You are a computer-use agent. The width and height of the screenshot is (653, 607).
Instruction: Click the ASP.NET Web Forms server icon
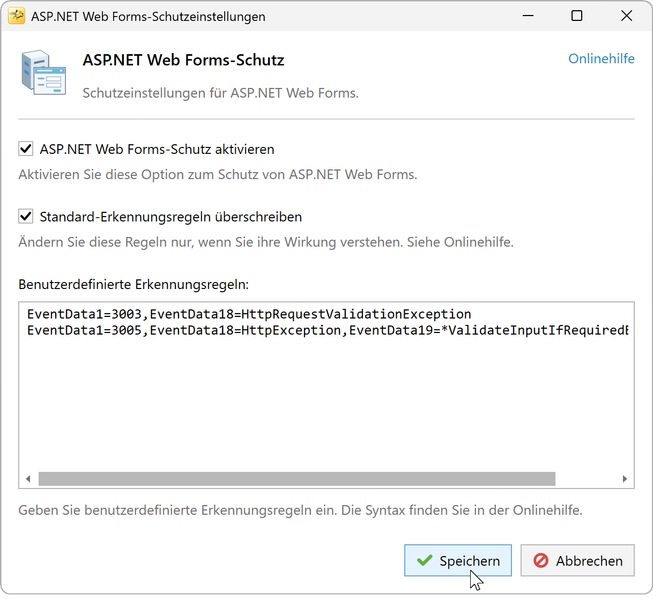pyautogui.click(x=43, y=73)
